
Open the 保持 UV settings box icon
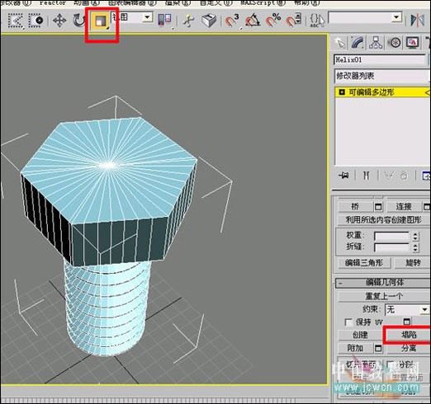point(407,322)
